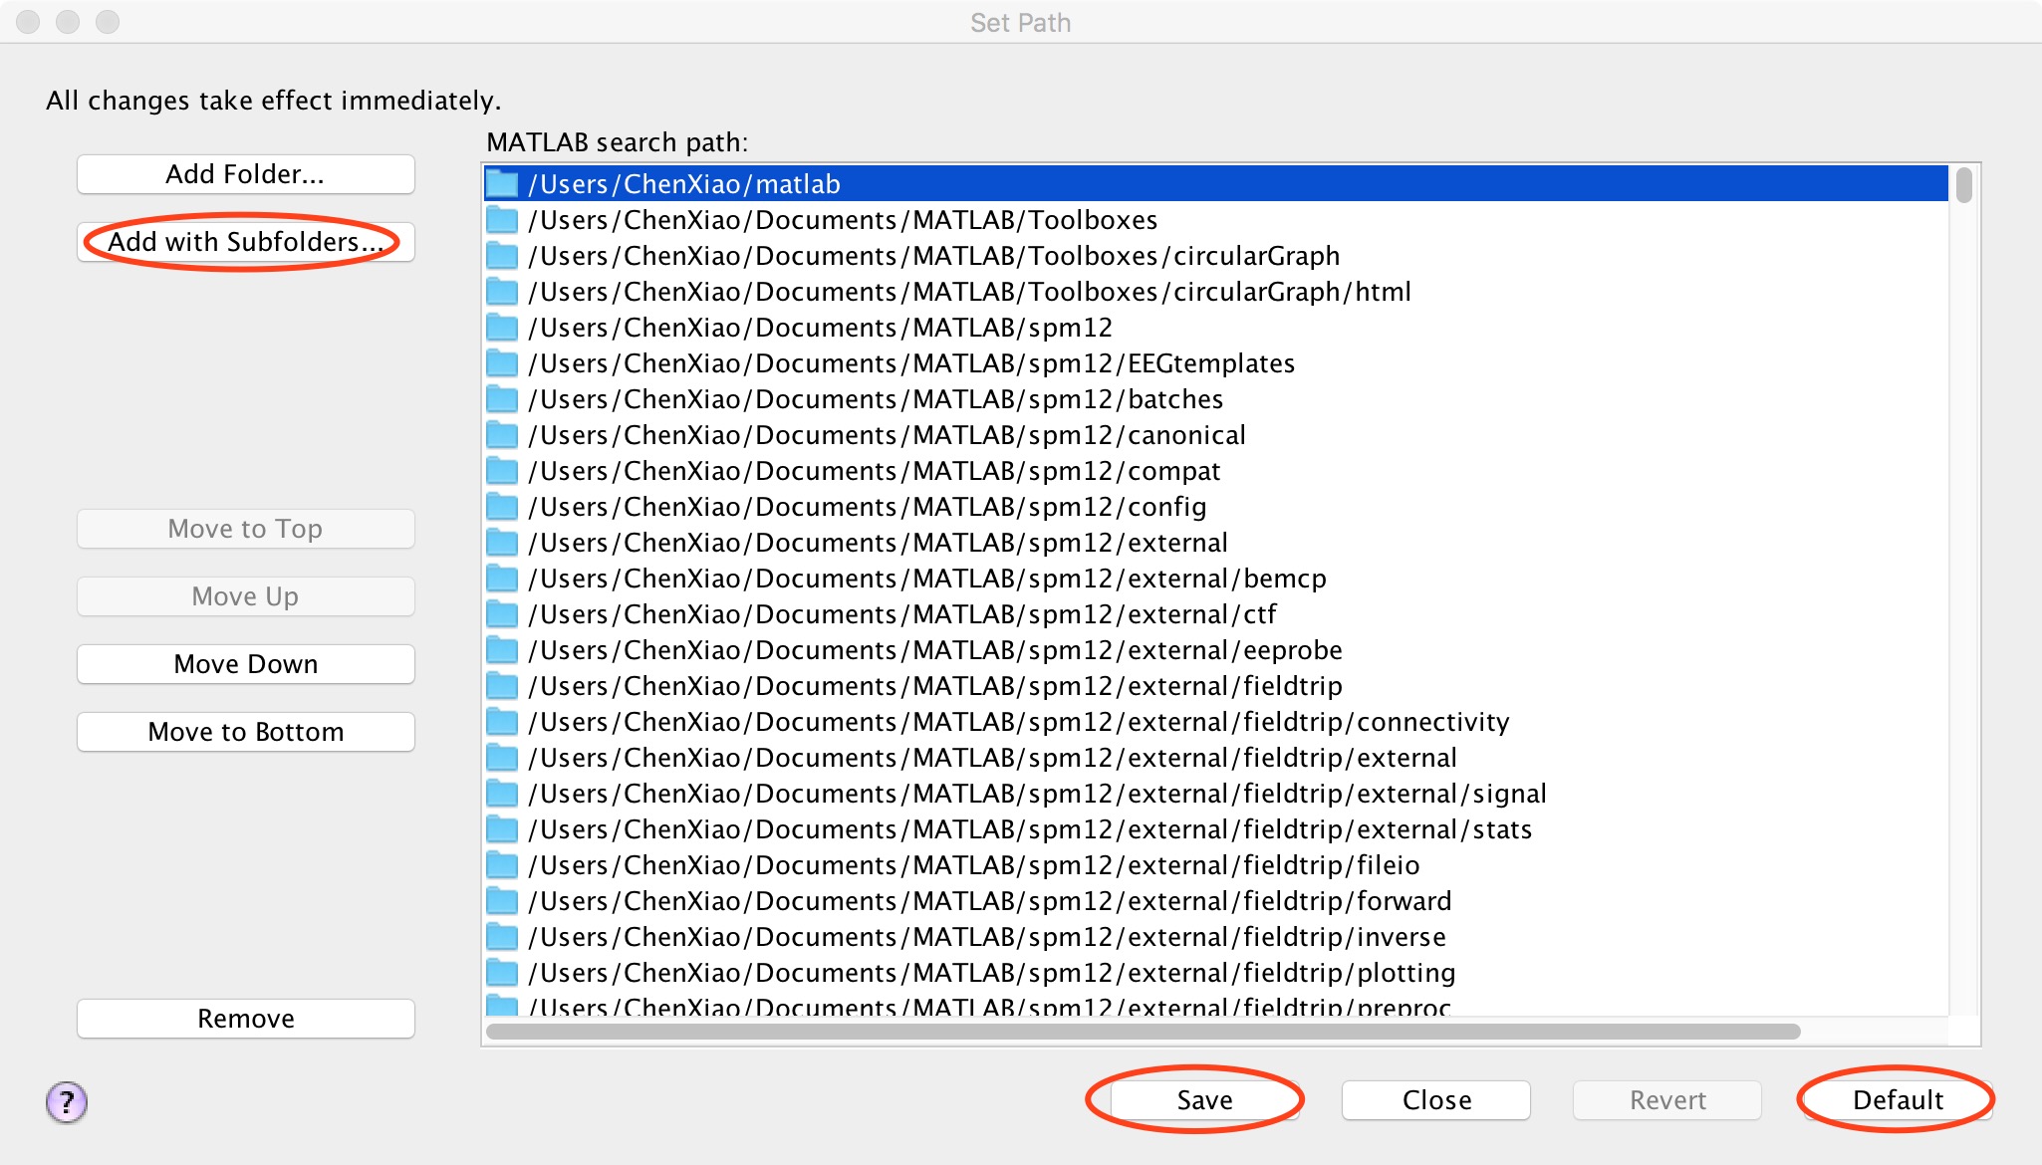Viewport: 2042px width, 1165px height.
Task: Select the spm12/external/bemcp path text
Action: click(927, 579)
